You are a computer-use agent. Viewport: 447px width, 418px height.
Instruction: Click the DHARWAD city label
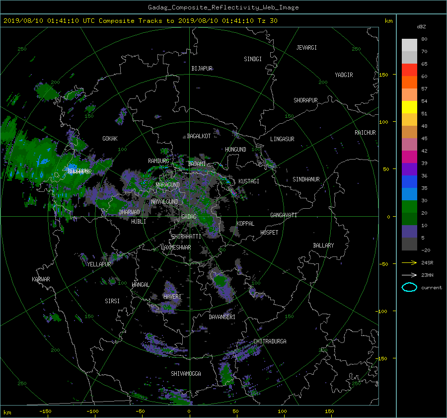pos(130,212)
